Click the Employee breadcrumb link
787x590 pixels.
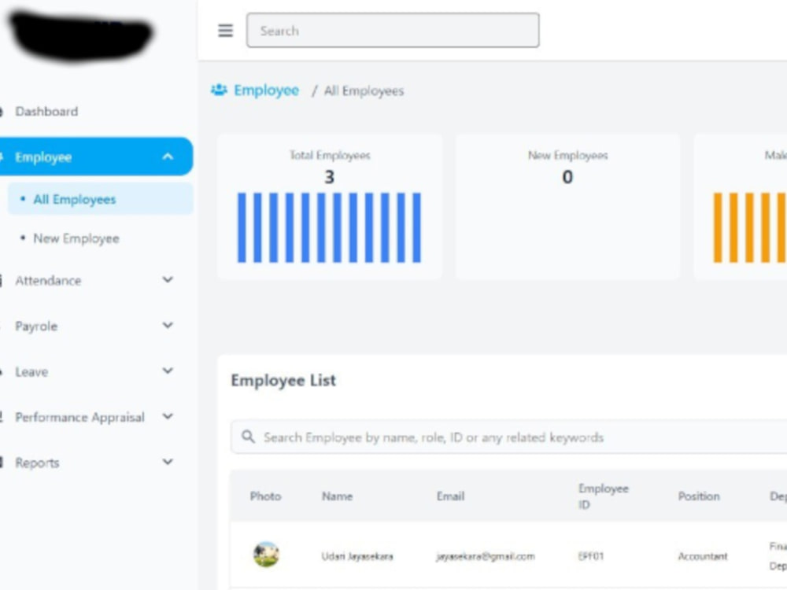[x=267, y=90]
